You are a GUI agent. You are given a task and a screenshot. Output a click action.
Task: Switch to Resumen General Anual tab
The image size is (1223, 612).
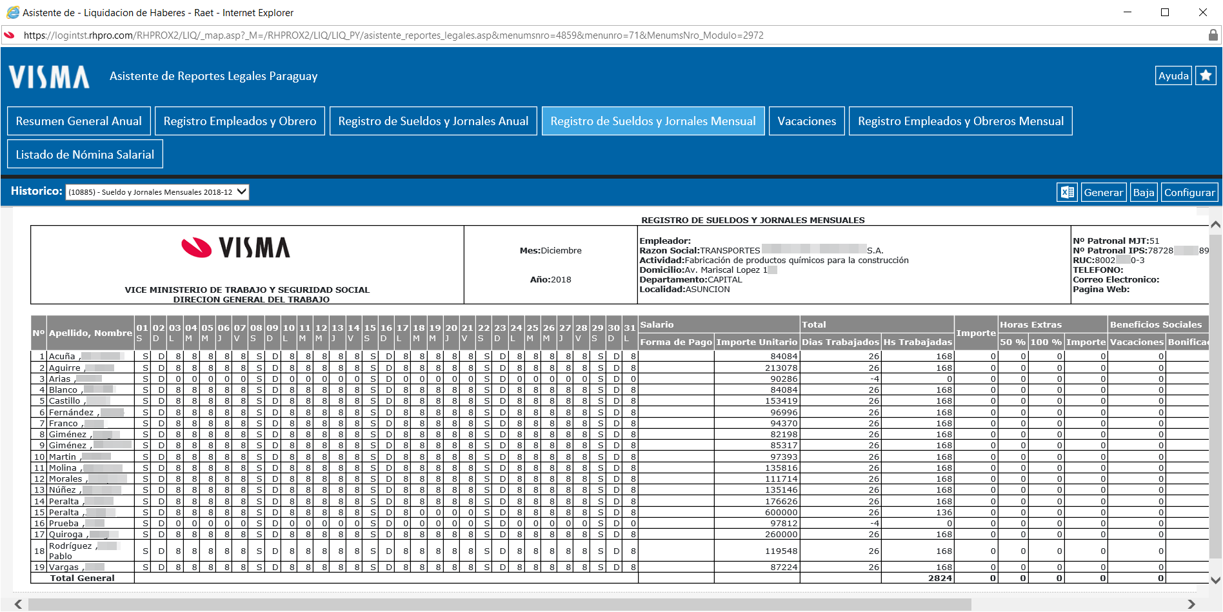[x=79, y=121]
